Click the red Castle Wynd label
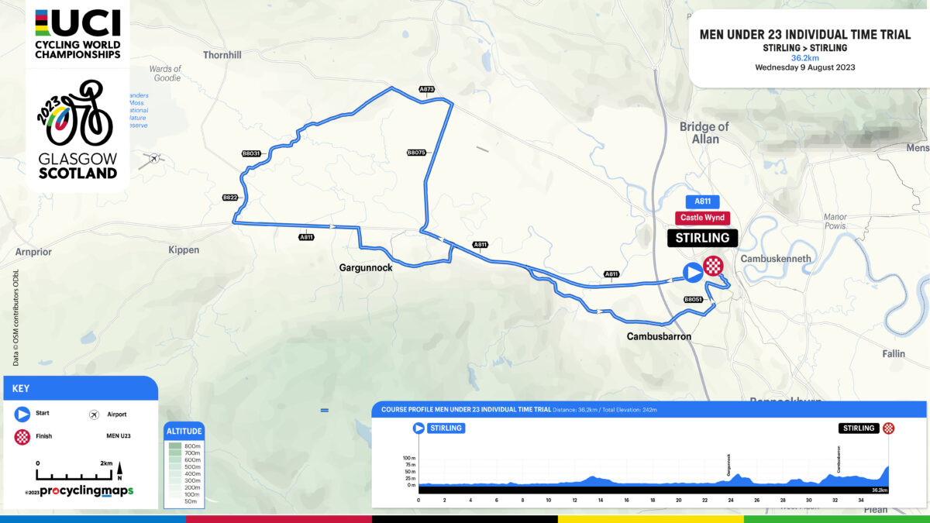Screen dimensions: 930x523 tap(703, 218)
